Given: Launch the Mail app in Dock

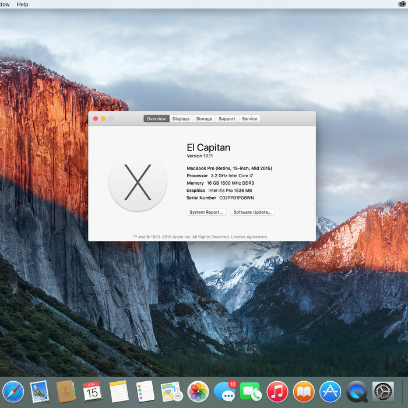Looking at the screenshot, I should point(40,392).
